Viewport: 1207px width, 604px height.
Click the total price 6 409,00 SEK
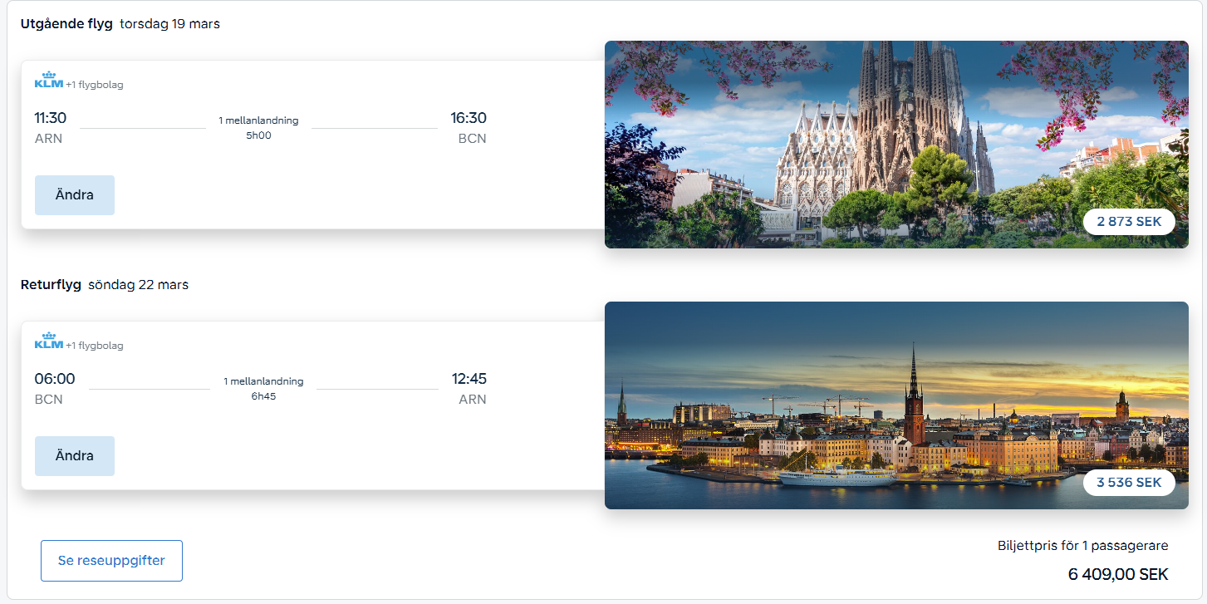click(x=1117, y=574)
